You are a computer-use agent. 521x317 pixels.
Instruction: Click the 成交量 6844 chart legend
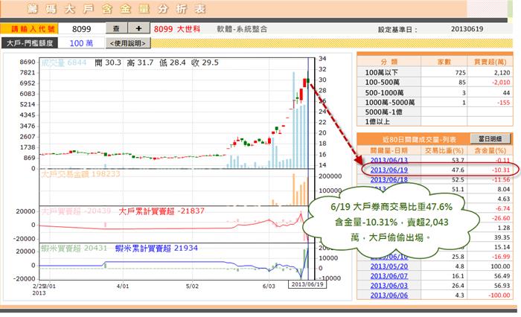tap(63, 63)
